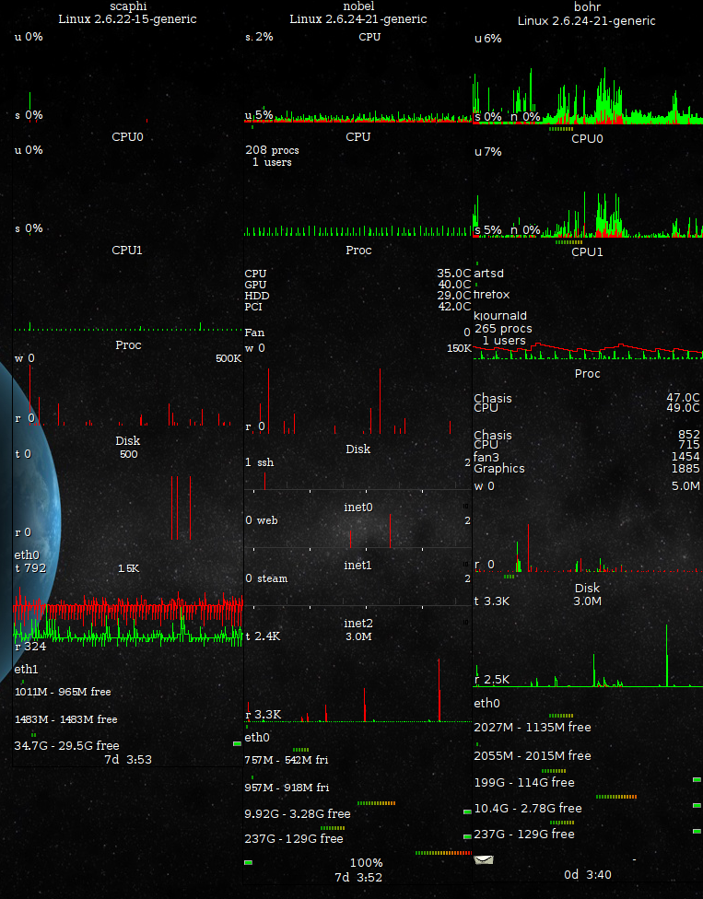Viewport: 703px width, 899px height.
Task: Select the CPU0 label in scaphi monitor
Action: point(127,136)
